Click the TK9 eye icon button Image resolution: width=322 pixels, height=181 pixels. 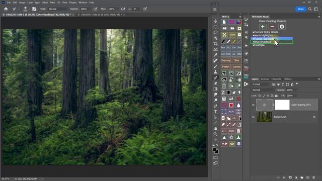click(232, 144)
